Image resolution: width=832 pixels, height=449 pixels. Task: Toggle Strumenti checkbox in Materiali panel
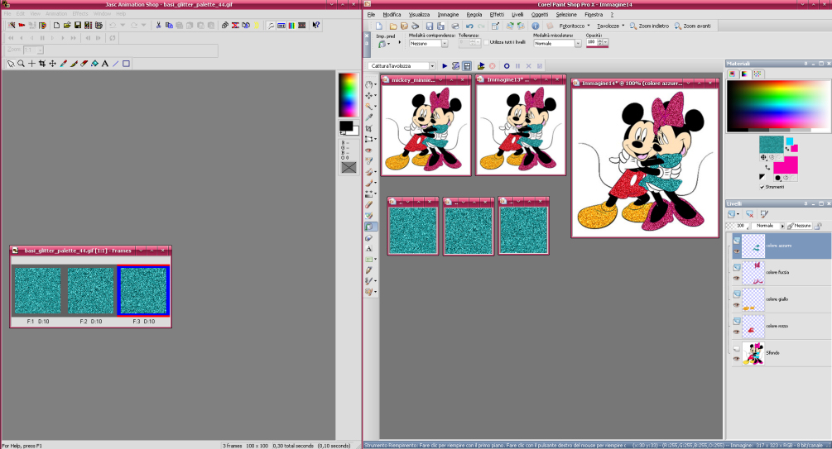coord(762,187)
